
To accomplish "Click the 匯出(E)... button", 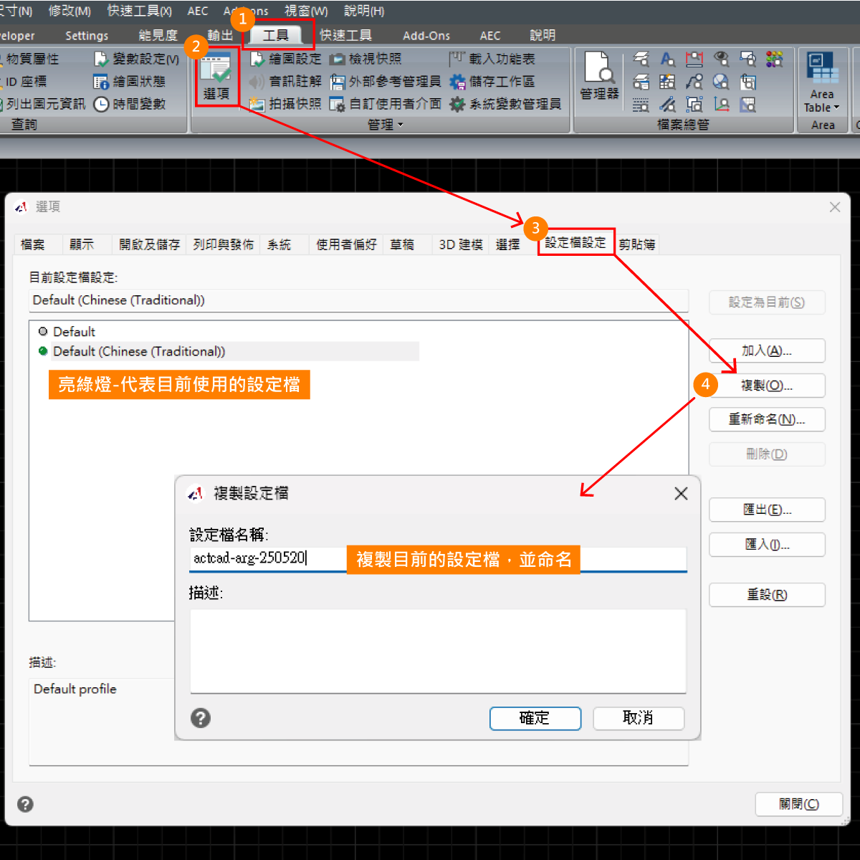I will 767,510.
